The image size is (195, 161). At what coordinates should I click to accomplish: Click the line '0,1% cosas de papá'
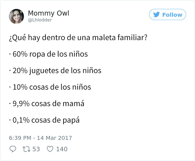click(x=46, y=120)
